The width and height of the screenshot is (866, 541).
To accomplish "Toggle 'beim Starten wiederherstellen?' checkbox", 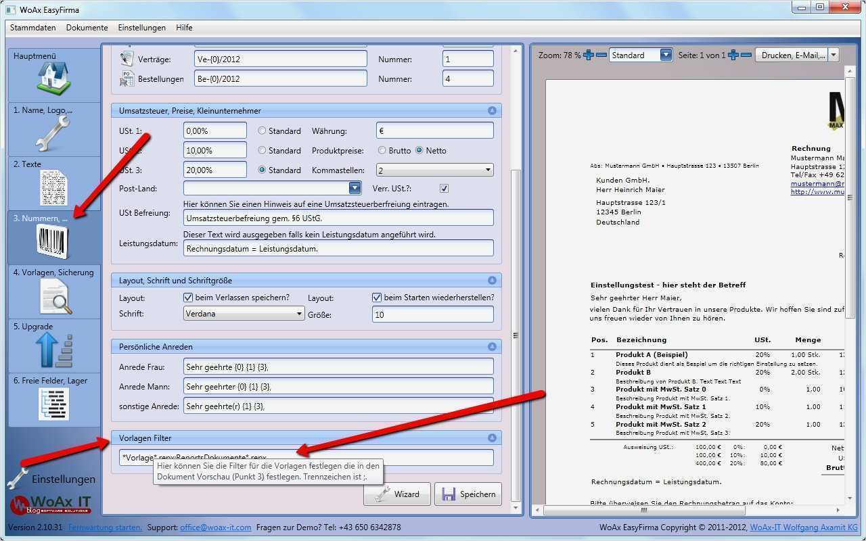I will coord(378,298).
